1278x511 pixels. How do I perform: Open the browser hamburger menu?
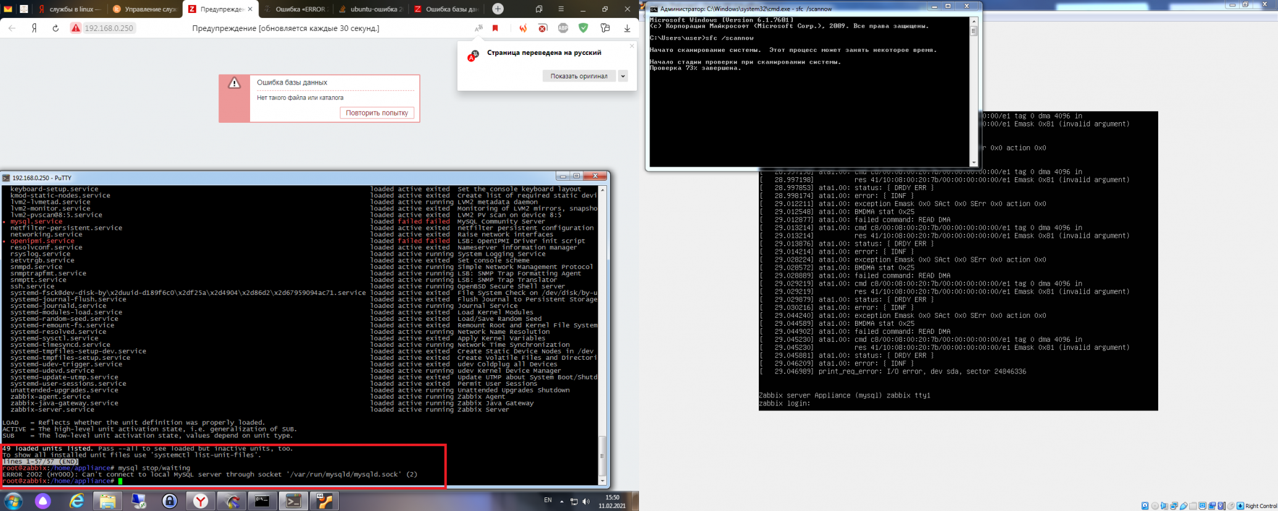[561, 9]
